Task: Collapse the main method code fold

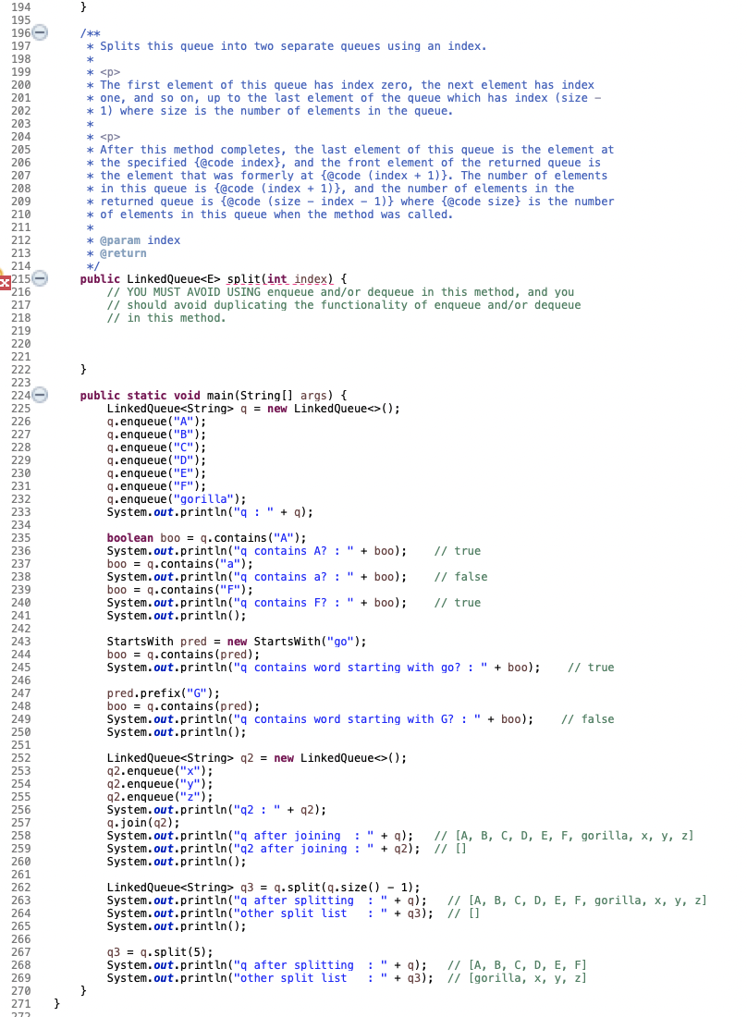Action: click(x=38, y=395)
